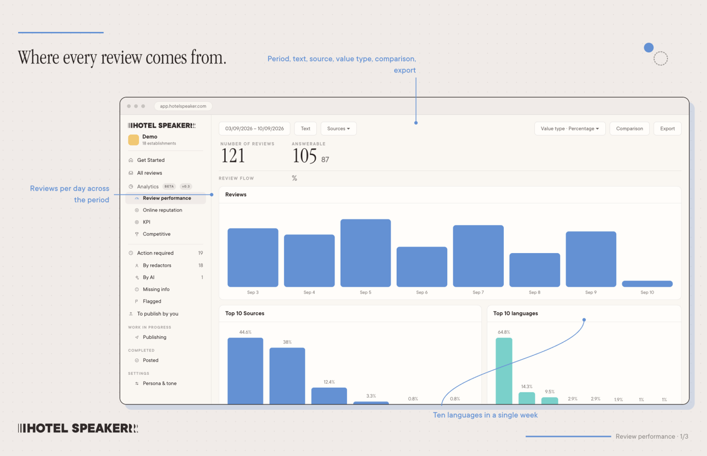Click the Get Started home icon
The height and width of the screenshot is (456, 707).
pyautogui.click(x=131, y=160)
